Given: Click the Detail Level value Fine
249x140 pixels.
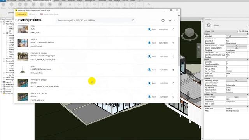Looking at the screenshot, I should coord(228,41).
